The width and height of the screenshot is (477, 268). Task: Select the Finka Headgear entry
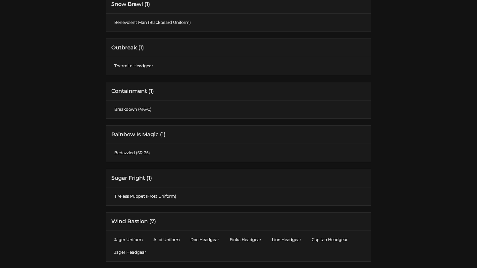coord(245,240)
